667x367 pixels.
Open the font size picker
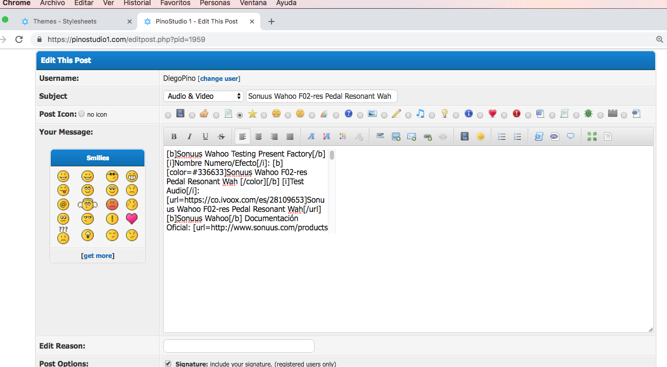click(x=327, y=137)
